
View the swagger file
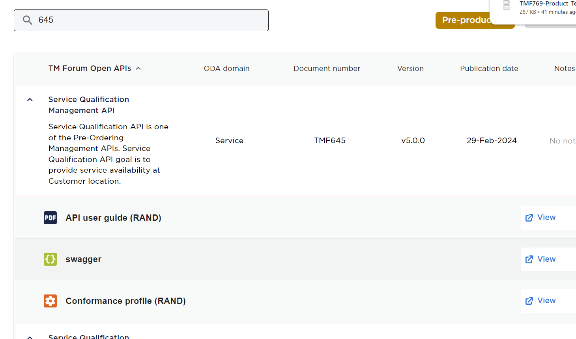pos(547,259)
